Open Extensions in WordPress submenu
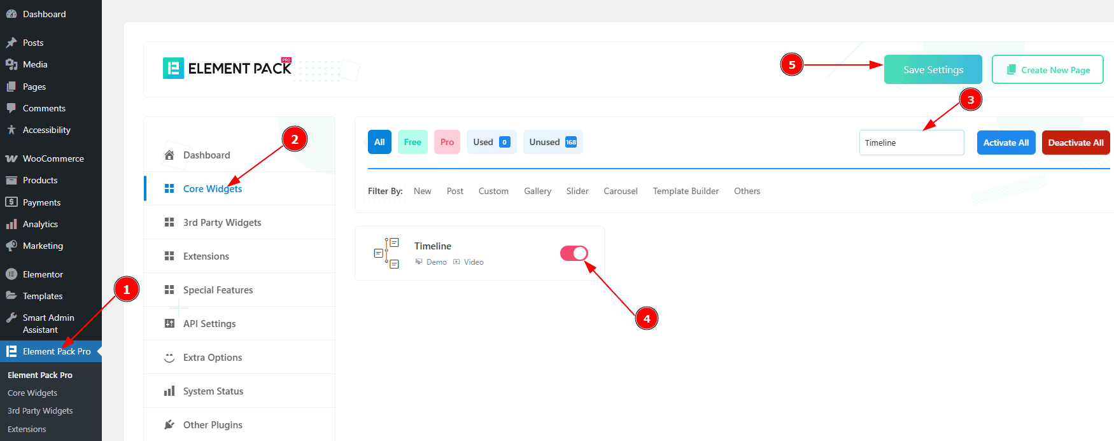The image size is (1114, 441). 27,429
